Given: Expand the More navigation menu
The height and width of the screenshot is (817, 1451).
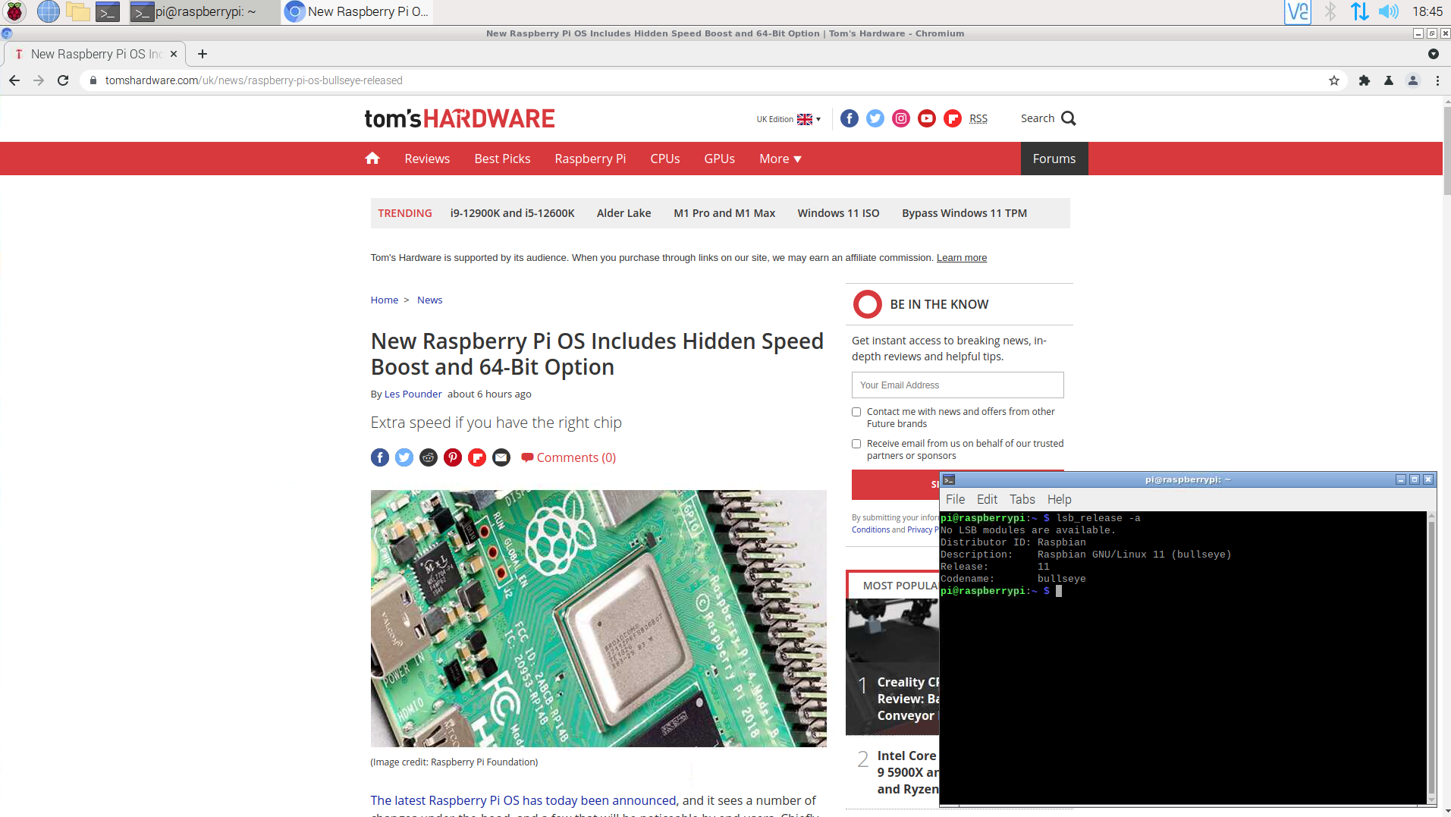Looking at the screenshot, I should (780, 159).
